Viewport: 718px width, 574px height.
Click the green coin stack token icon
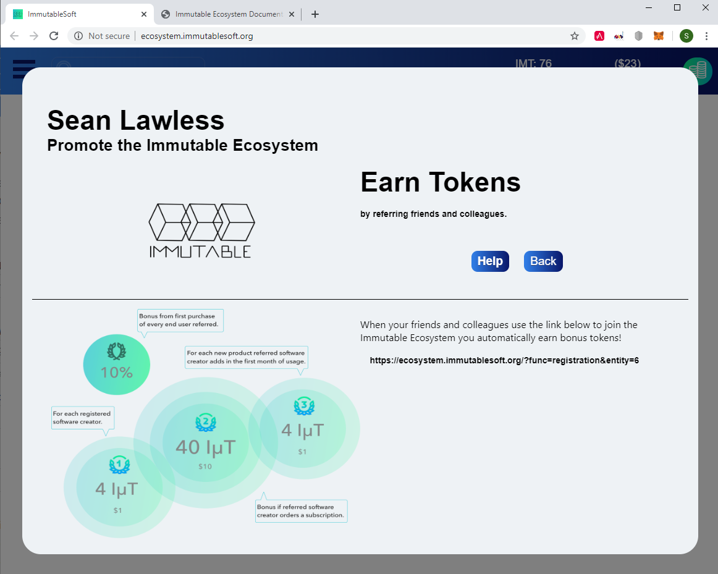(697, 71)
